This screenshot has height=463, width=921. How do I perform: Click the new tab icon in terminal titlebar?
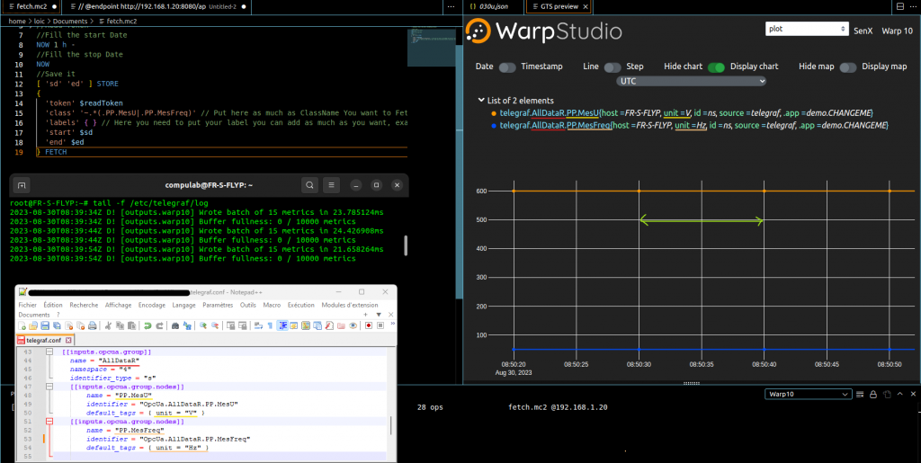pyautogui.click(x=22, y=185)
